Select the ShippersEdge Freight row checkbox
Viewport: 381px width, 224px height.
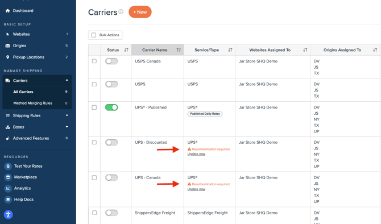[94, 213]
